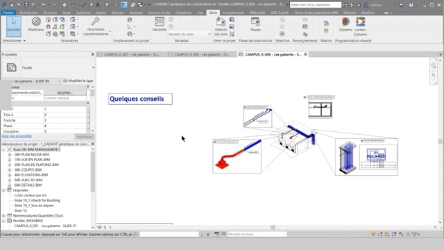444x250 pixels.
Task: Click the undo arrow in quick access toolbar
Action: tap(44, 5)
